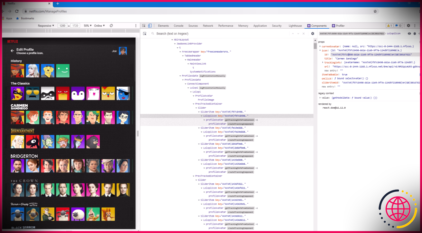
Task: Collapse the FreezeWrapper tree node
Action: point(180,52)
